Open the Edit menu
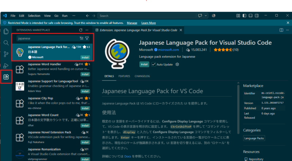Screen dimensions: 292x161 (x=22, y=16)
